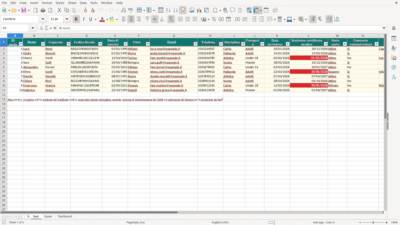Screen dimensions: 400x225
Task: Open the filter dropdown for Nome column
Action: 43,44
